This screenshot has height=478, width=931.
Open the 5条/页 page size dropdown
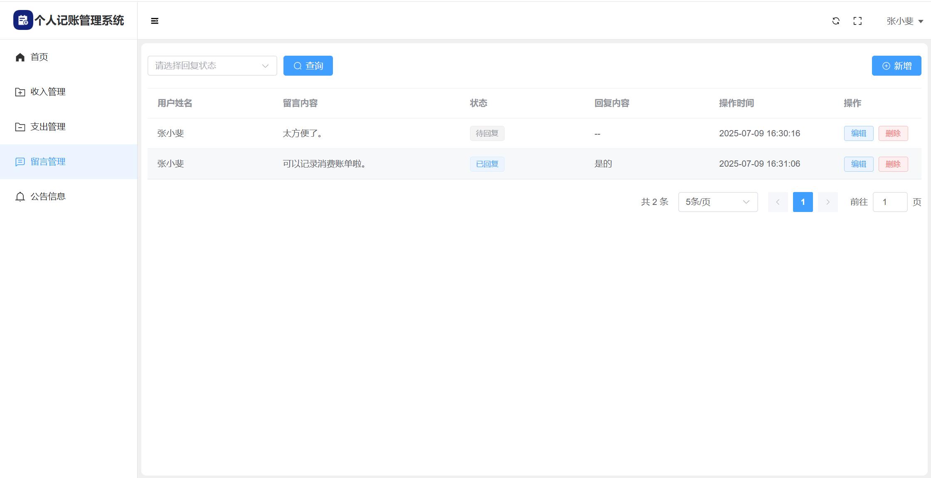coord(718,202)
